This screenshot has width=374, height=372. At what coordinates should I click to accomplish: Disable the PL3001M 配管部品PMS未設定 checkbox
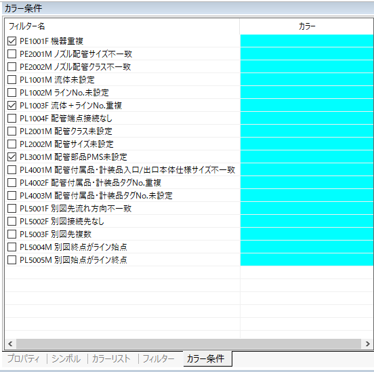coord(12,157)
